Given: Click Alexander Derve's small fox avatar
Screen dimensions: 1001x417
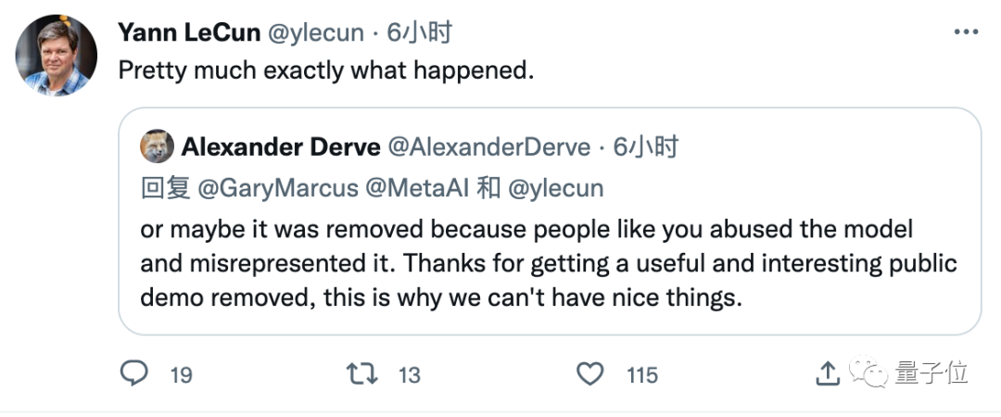Looking at the screenshot, I should click(x=157, y=146).
